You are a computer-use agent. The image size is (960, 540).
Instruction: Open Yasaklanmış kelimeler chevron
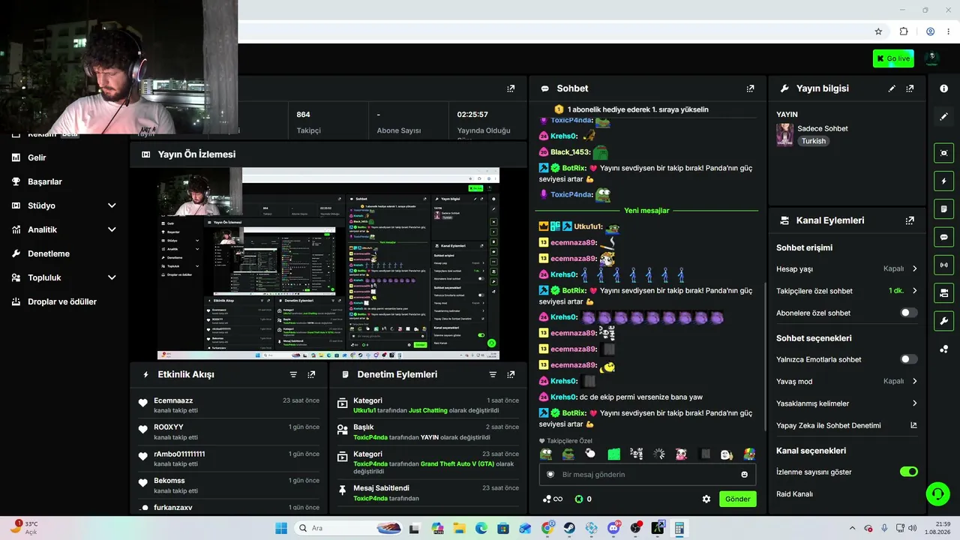[914, 403]
